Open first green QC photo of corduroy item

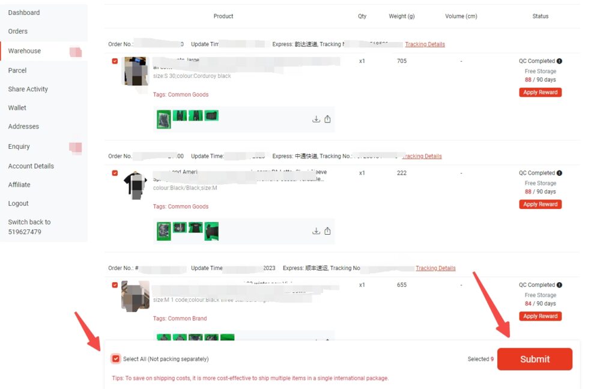(164, 119)
